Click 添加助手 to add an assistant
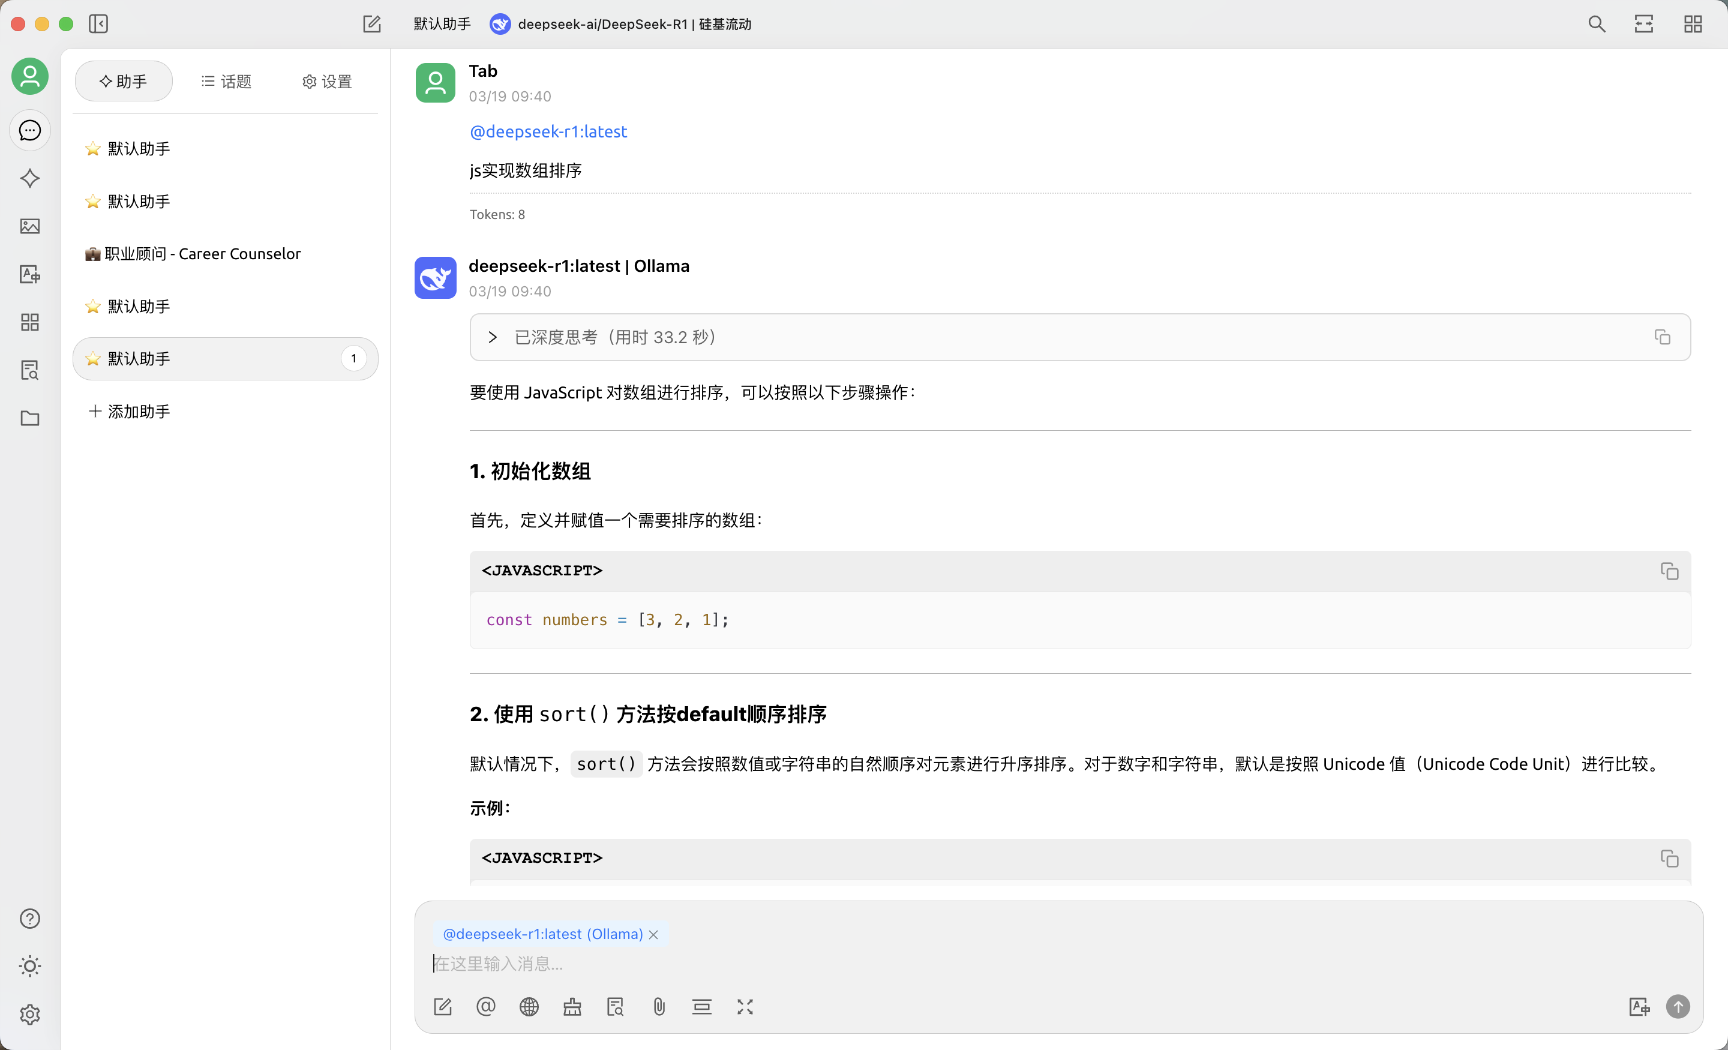Screen dimensions: 1728x1050 [225, 412]
